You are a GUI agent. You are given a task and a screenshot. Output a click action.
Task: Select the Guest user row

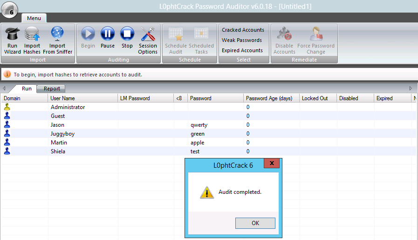208,116
